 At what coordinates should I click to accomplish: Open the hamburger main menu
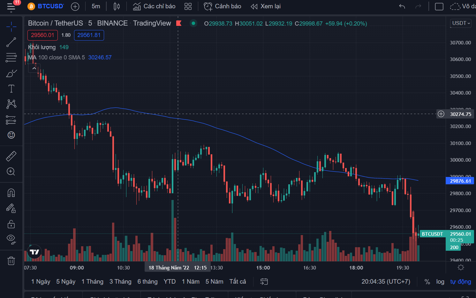pyautogui.click(x=11, y=6)
